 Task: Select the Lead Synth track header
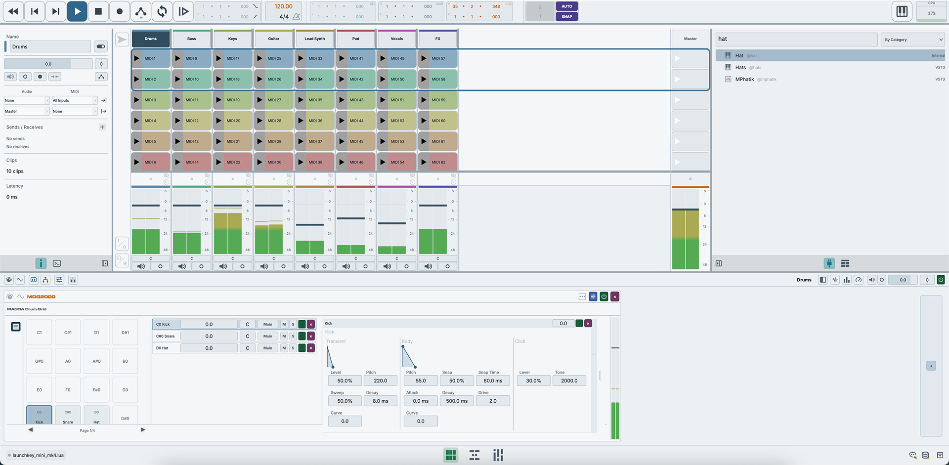(315, 39)
